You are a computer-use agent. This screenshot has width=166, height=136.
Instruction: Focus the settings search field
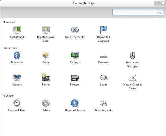(138, 12)
